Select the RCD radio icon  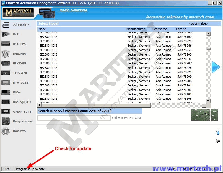click(x=6, y=34)
